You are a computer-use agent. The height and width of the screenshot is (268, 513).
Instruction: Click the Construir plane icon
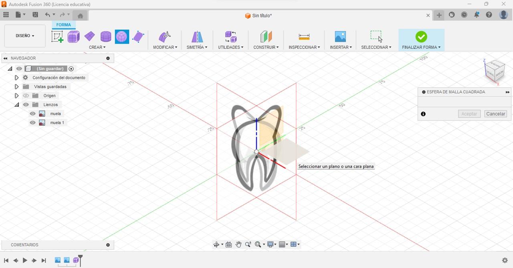click(x=266, y=37)
